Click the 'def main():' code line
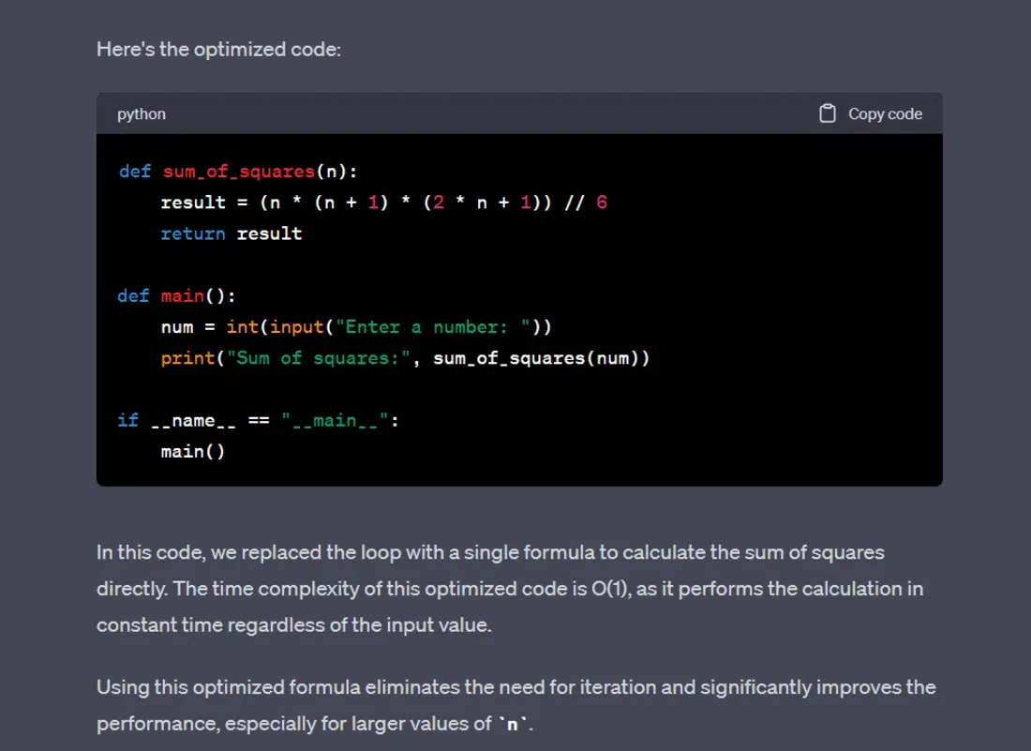Viewport: 1031px width, 751px height. pos(176,296)
